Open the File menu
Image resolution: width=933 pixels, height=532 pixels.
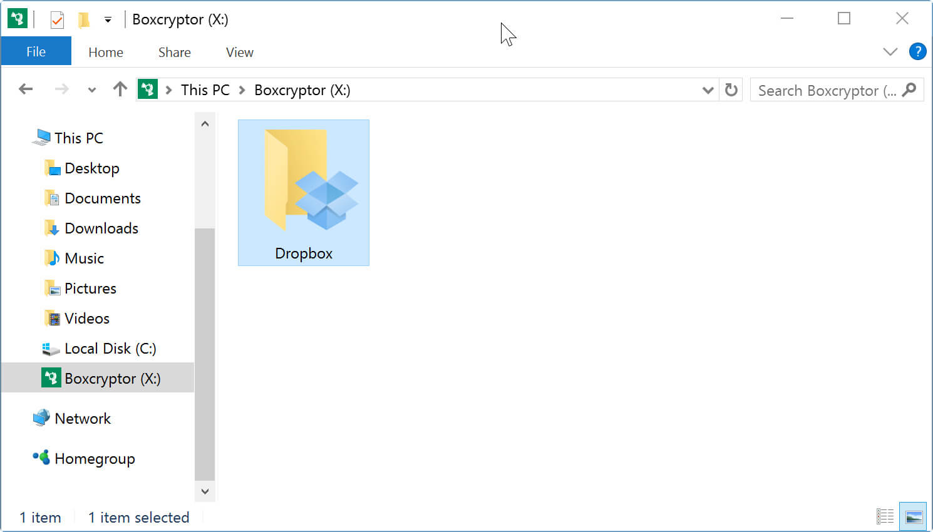click(x=36, y=52)
